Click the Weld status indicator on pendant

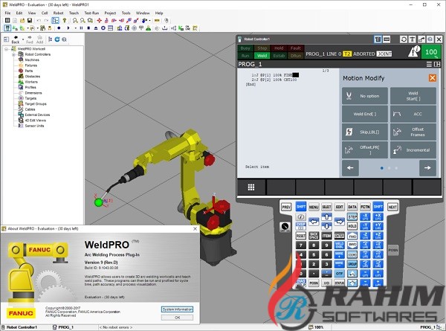point(262,56)
